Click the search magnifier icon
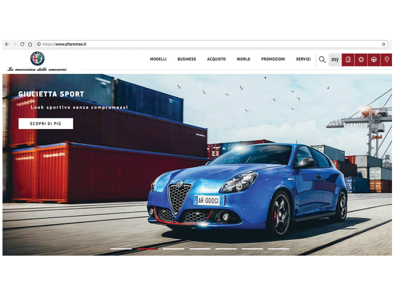 point(322,59)
